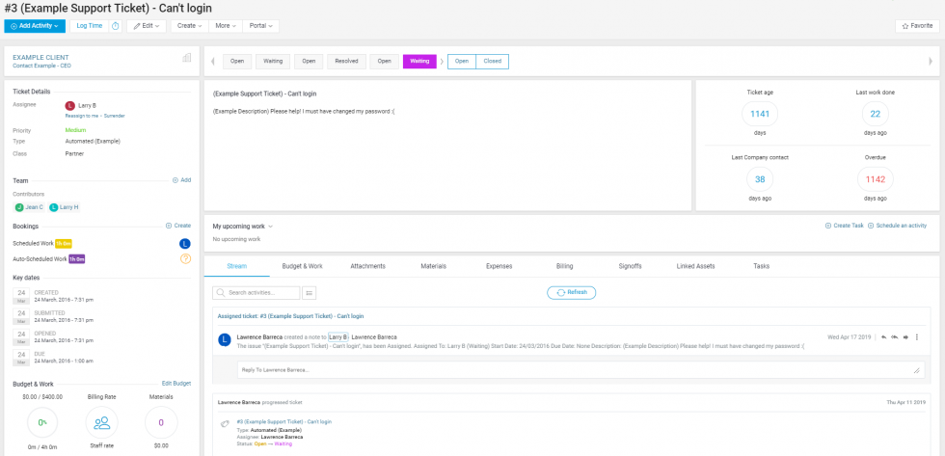Click Jean C contributor chip
The width and height of the screenshot is (945, 456).
[29, 207]
